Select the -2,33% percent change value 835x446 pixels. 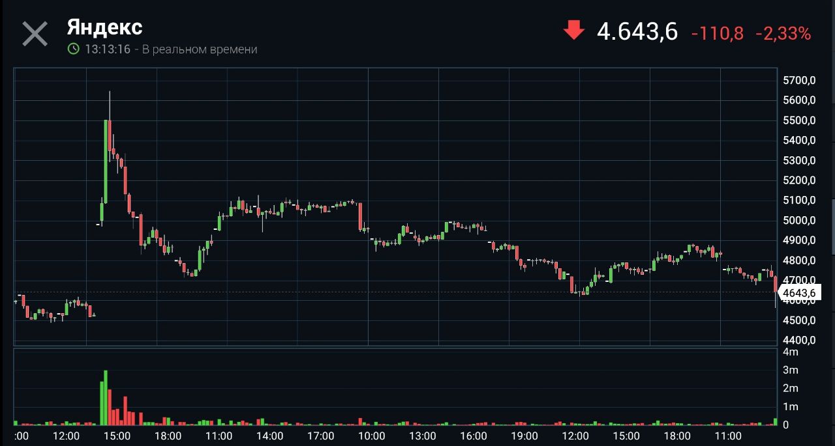[783, 33]
